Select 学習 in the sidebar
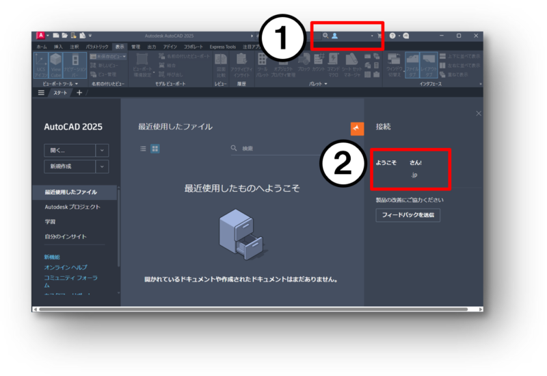The image size is (547, 376). [x=50, y=222]
